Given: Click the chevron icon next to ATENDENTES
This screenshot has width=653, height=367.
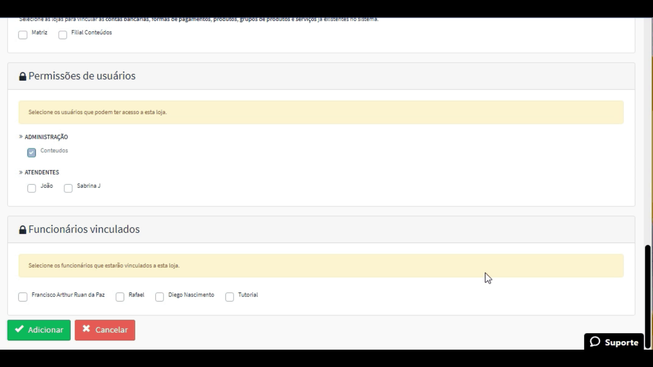Looking at the screenshot, I should click(21, 172).
